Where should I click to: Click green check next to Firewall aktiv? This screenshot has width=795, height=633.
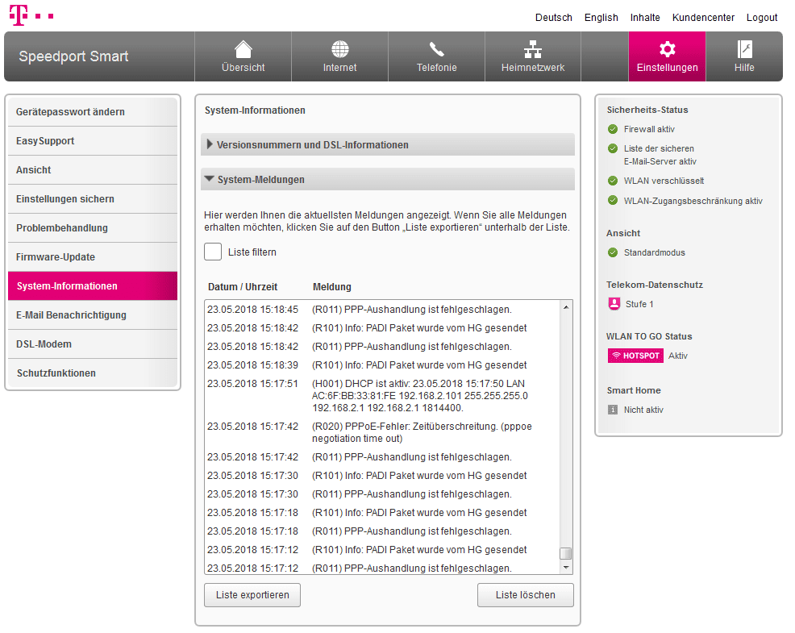coord(613,129)
